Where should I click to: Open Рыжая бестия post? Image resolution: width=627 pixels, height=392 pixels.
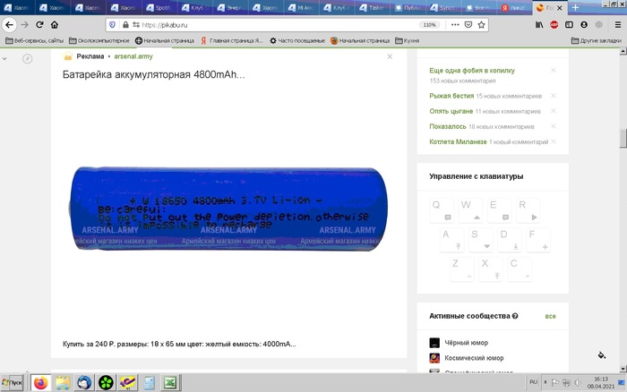pyautogui.click(x=451, y=96)
